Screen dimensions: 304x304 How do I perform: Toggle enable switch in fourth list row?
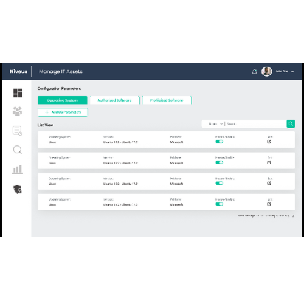click(x=219, y=204)
